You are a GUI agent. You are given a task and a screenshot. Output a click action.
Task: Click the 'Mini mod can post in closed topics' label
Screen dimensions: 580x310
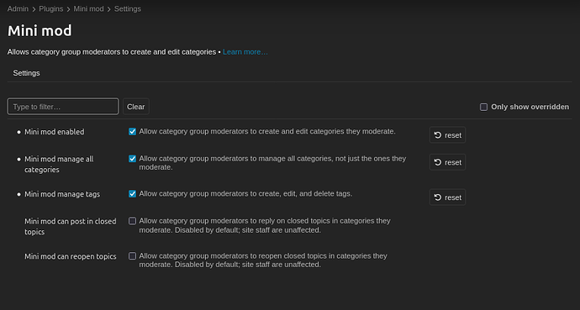point(71,227)
